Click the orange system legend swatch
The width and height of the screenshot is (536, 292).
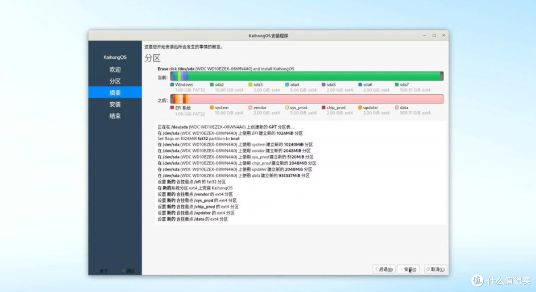211,107
